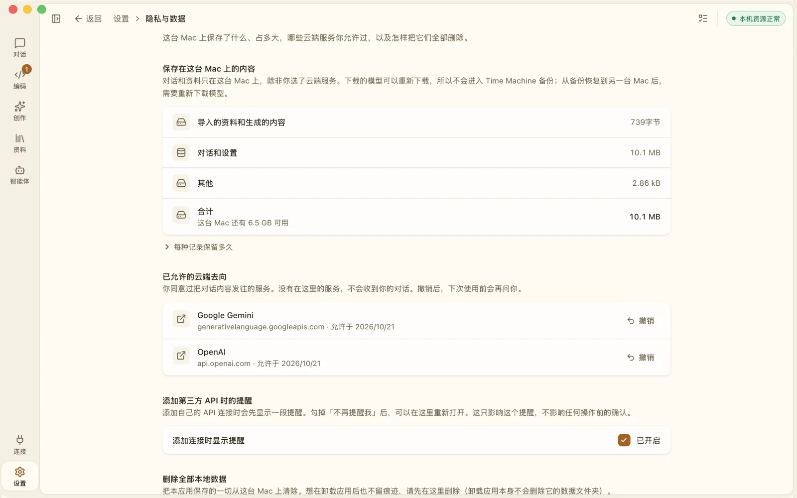
Task: Toggle the sidebar panel icon
Action: tap(56, 18)
